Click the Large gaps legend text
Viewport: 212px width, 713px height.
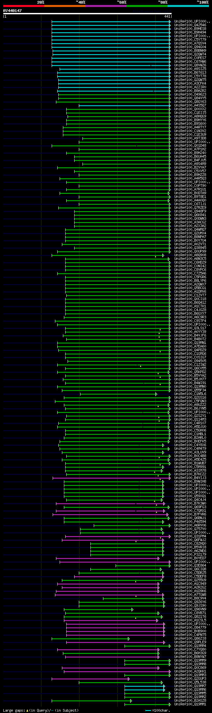tap(41, 710)
